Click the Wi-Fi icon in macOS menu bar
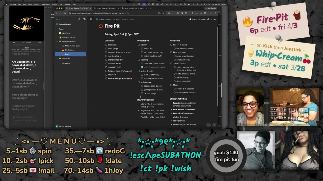Image resolution: width=323 pixels, height=181 pixels. pyautogui.click(x=197, y=4)
